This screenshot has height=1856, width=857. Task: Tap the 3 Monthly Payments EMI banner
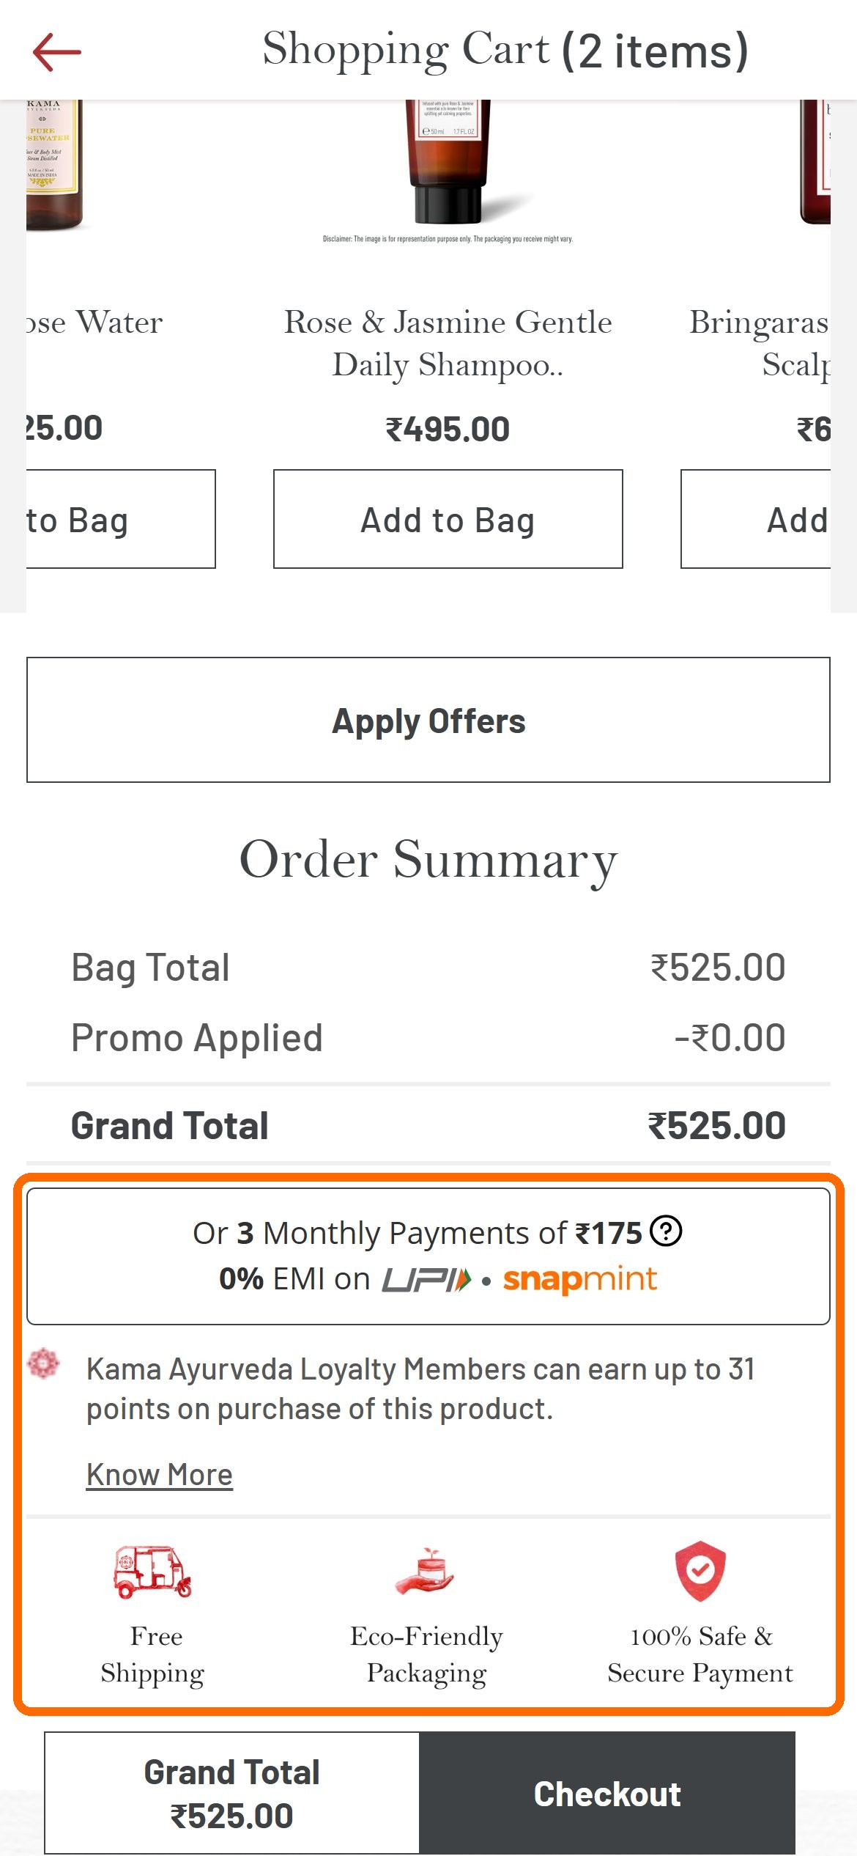point(428,1256)
